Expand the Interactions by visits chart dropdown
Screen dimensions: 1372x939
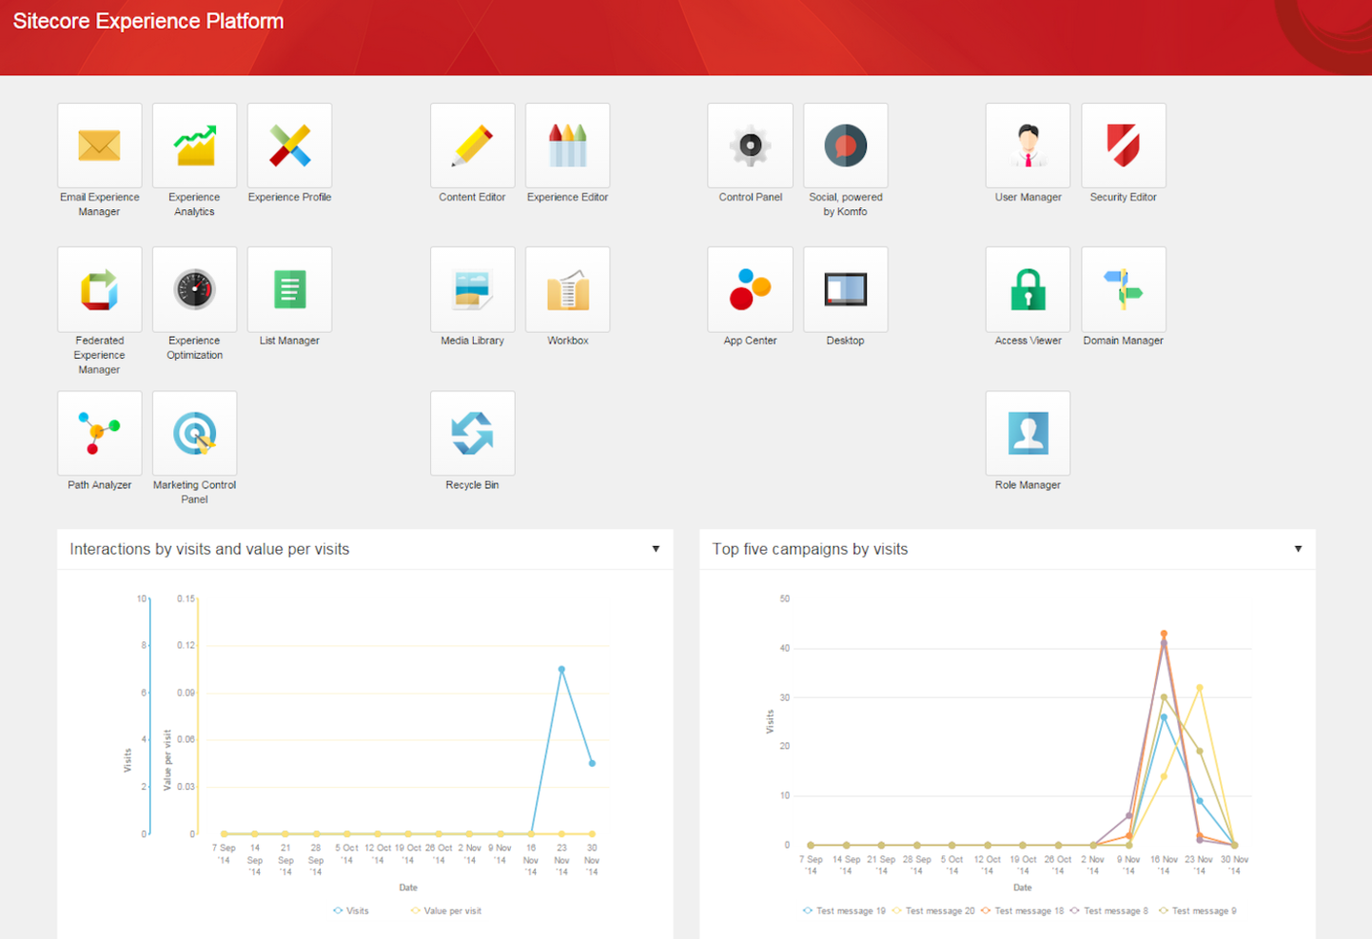pos(656,549)
